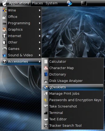Expand the Programming submenu arrow

coord(40,23)
